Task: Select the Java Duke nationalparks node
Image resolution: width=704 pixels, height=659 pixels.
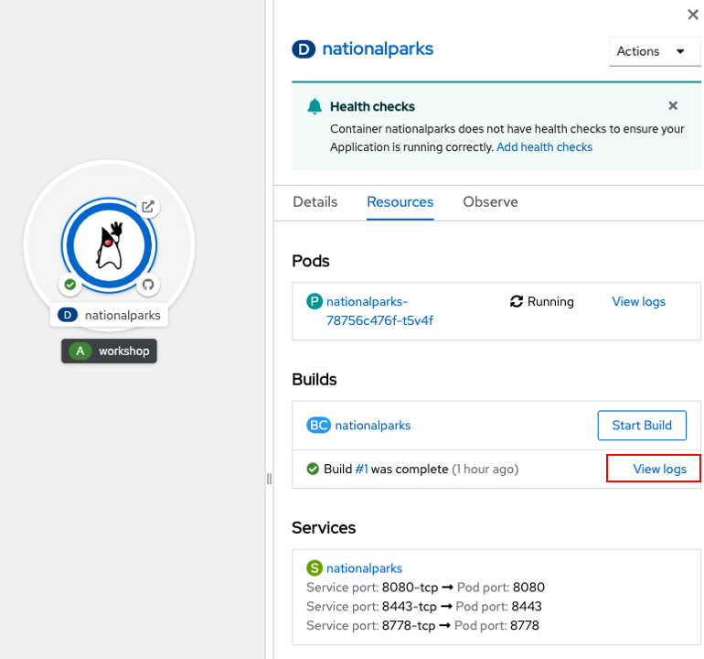Action: [109, 245]
